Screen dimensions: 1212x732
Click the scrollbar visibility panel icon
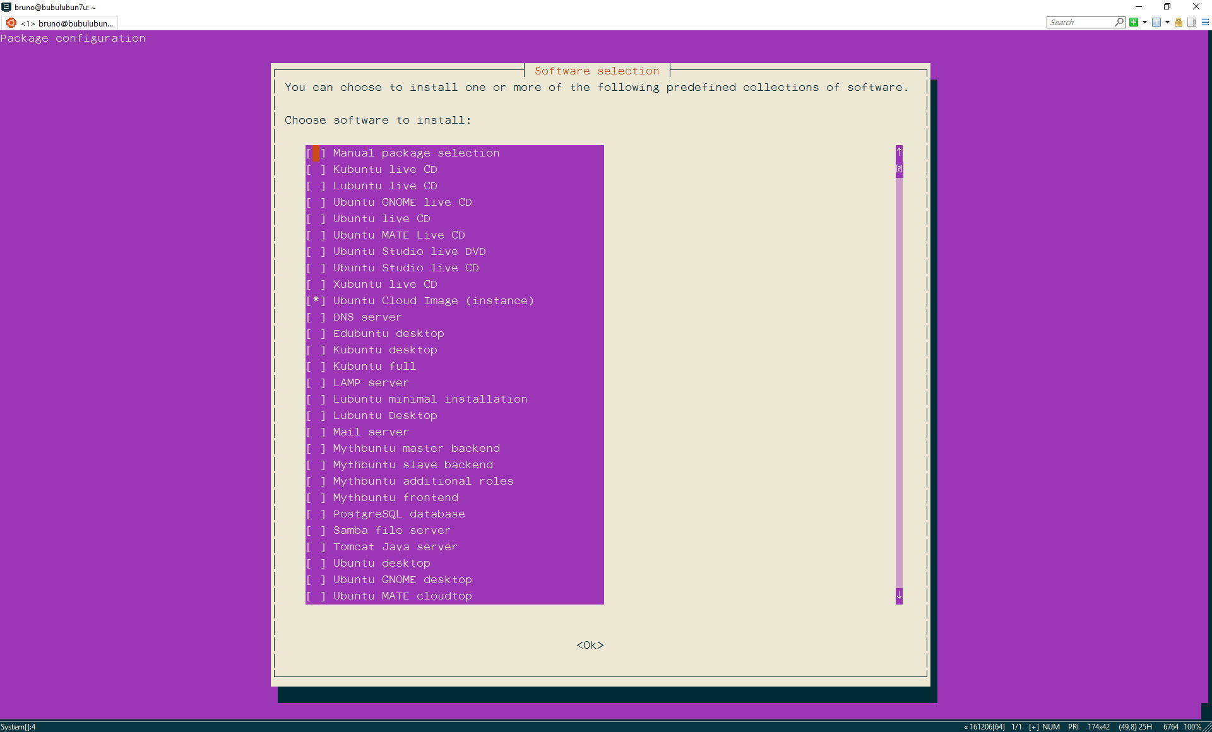tap(1192, 22)
